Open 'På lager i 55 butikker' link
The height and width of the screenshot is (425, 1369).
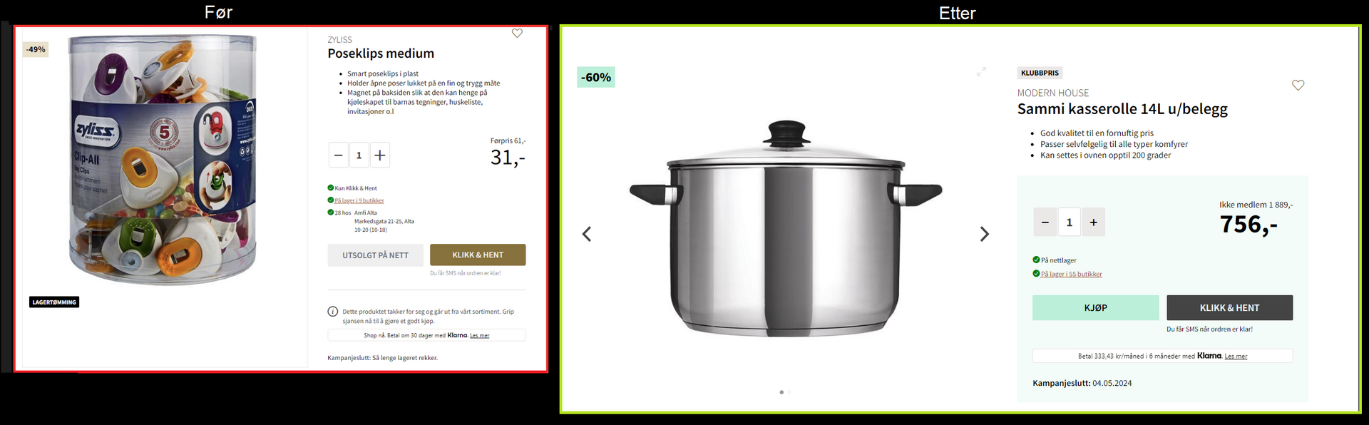[x=1071, y=274]
